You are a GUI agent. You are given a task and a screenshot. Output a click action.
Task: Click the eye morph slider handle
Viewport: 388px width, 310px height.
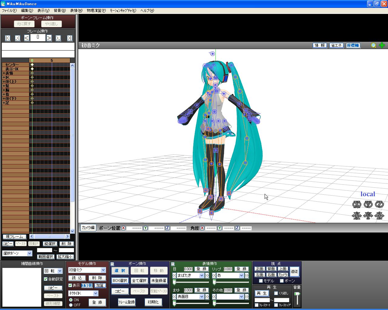pyautogui.click(x=174, y=282)
